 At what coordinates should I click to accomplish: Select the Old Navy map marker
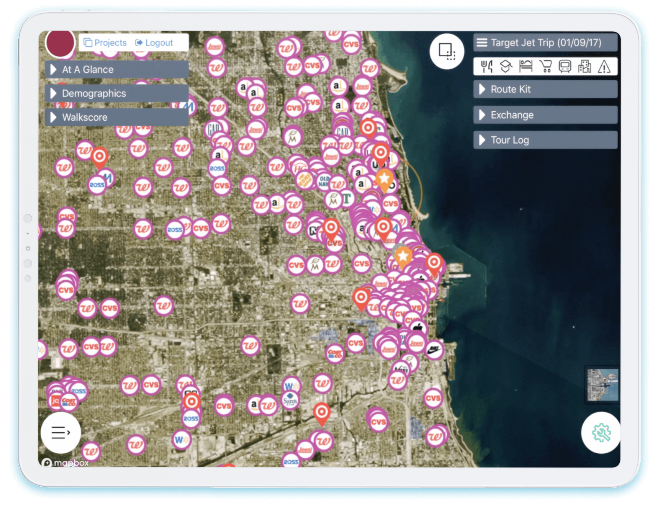point(324,181)
